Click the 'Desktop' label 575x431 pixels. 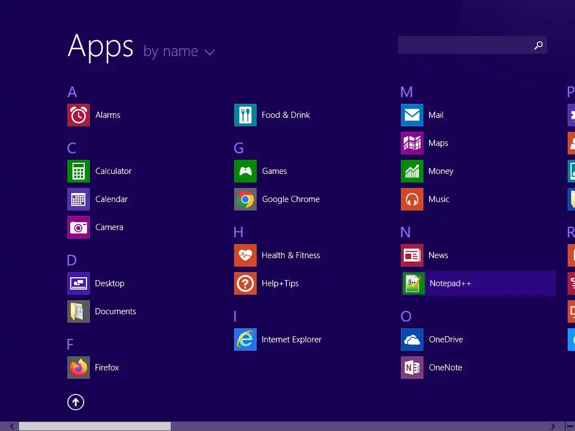point(109,283)
